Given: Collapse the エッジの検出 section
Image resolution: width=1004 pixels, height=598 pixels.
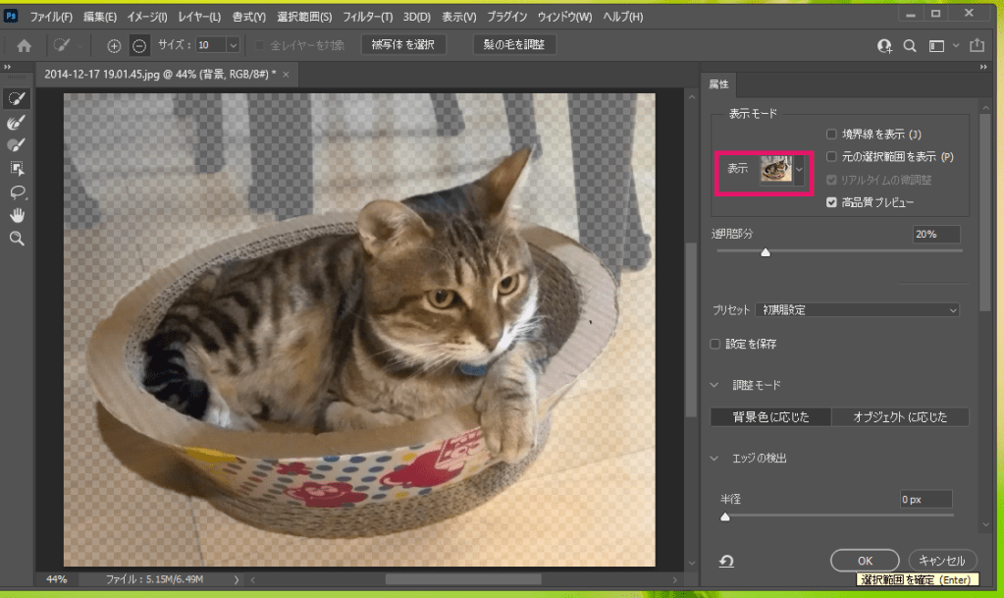Looking at the screenshot, I should click(x=718, y=459).
